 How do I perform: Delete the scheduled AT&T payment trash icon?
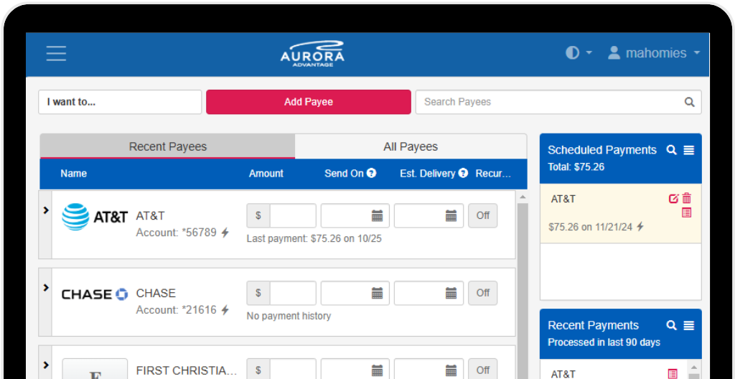tap(687, 199)
